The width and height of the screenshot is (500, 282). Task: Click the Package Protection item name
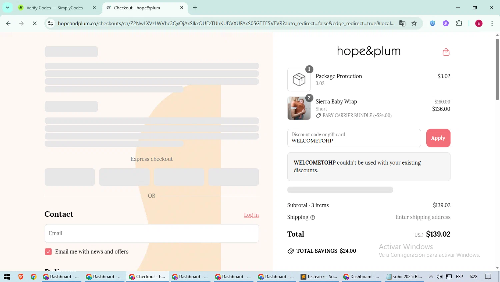point(339,76)
